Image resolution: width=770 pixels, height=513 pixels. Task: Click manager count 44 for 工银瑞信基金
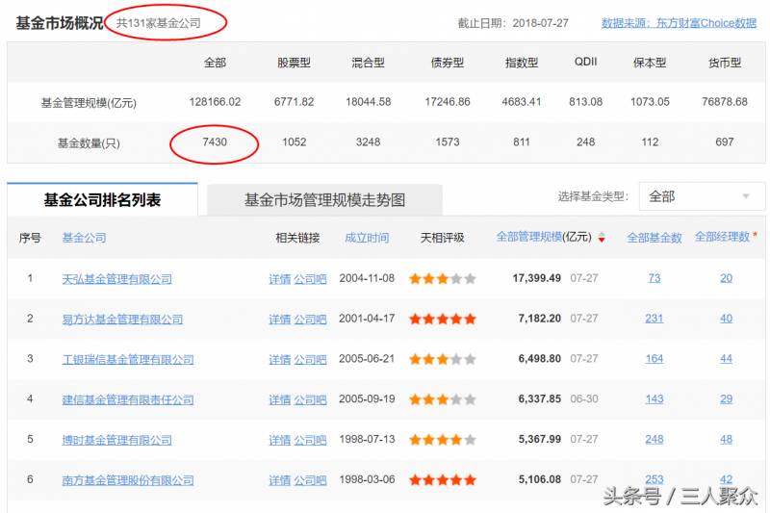(727, 358)
